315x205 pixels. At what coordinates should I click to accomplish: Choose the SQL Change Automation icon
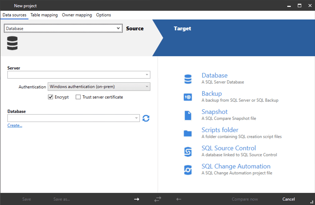(x=188, y=169)
